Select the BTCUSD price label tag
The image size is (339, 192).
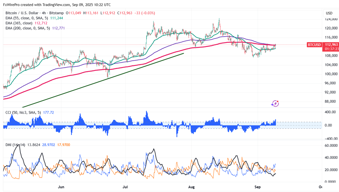coord(314,45)
